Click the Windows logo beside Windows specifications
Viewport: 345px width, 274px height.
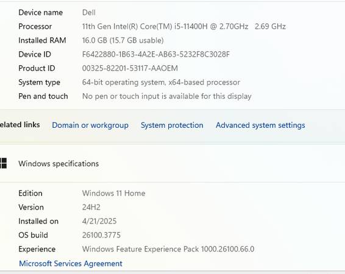pyautogui.click(x=3, y=163)
